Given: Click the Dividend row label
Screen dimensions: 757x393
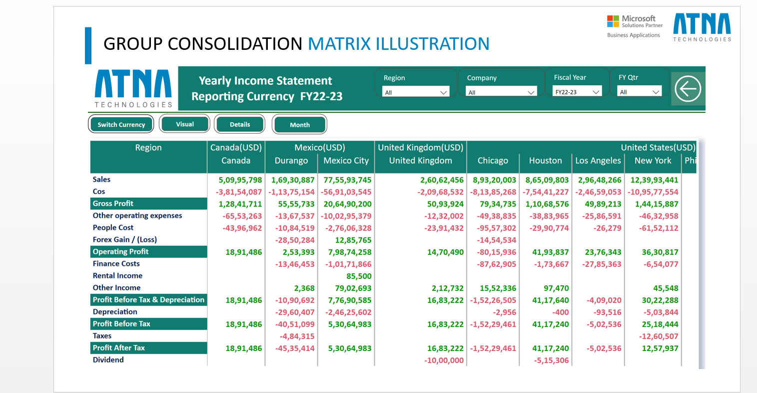Looking at the screenshot, I should [108, 360].
